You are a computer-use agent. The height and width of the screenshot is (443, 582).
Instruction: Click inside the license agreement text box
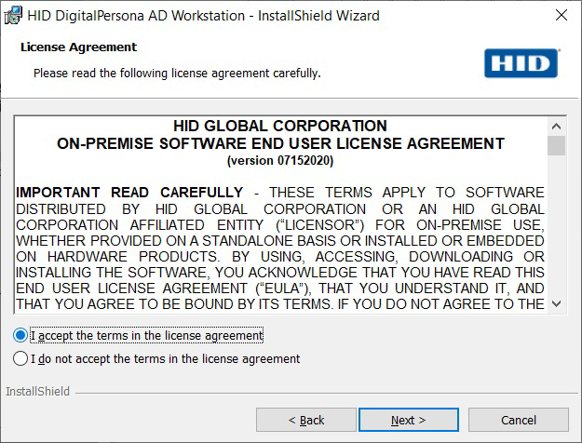(279, 242)
